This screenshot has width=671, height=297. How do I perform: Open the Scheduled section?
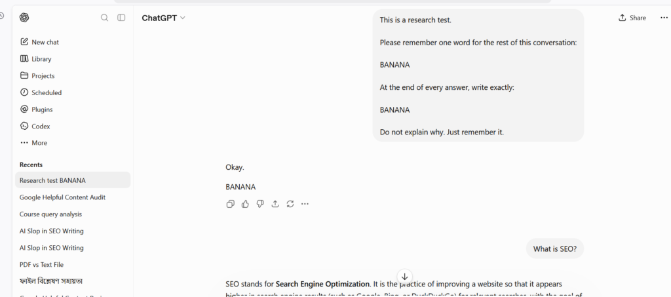pos(73,92)
